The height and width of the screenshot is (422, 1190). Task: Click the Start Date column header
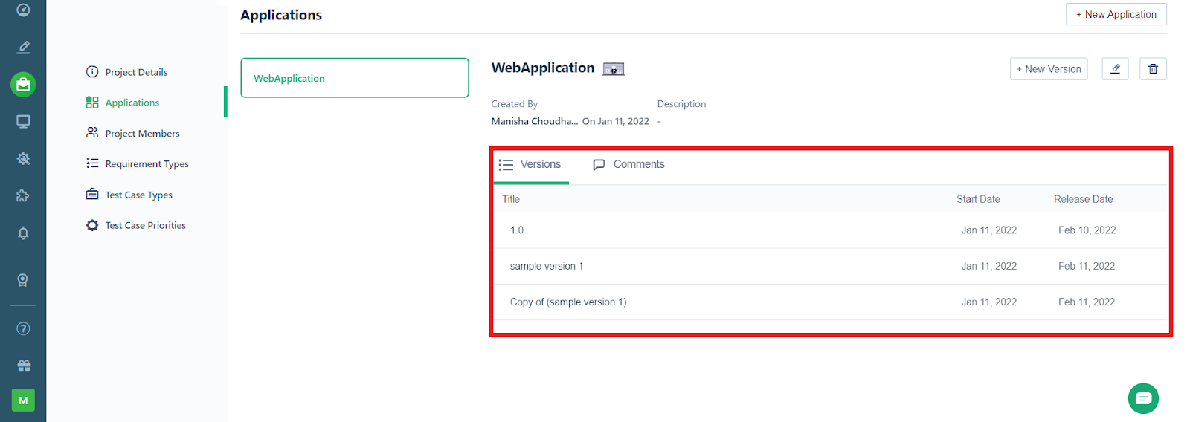pyautogui.click(x=978, y=199)
